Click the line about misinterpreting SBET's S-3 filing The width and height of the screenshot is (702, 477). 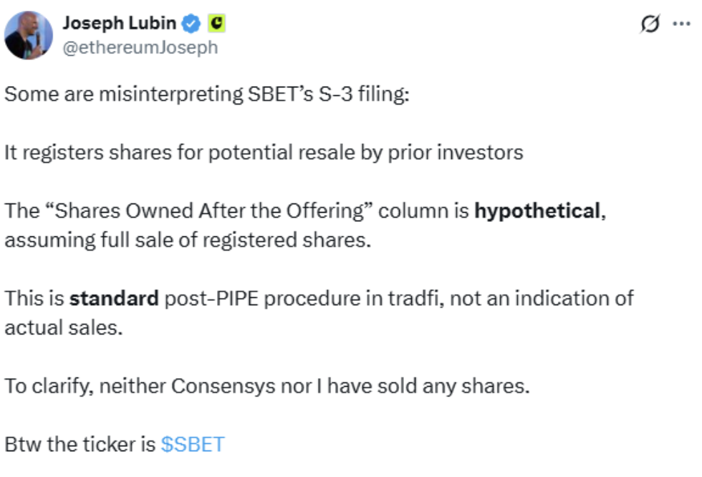tap(206, 94)
